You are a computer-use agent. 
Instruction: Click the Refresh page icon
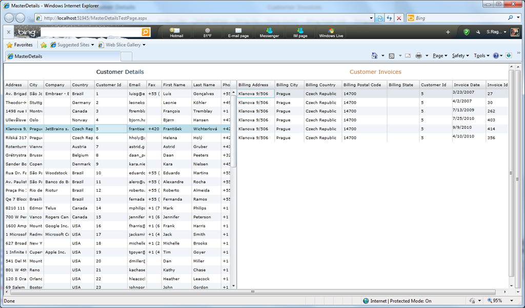point(390,18)
